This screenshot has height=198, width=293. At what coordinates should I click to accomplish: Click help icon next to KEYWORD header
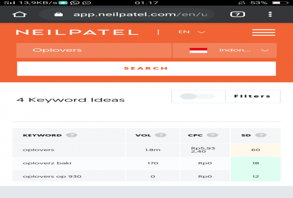click(72, 135)
